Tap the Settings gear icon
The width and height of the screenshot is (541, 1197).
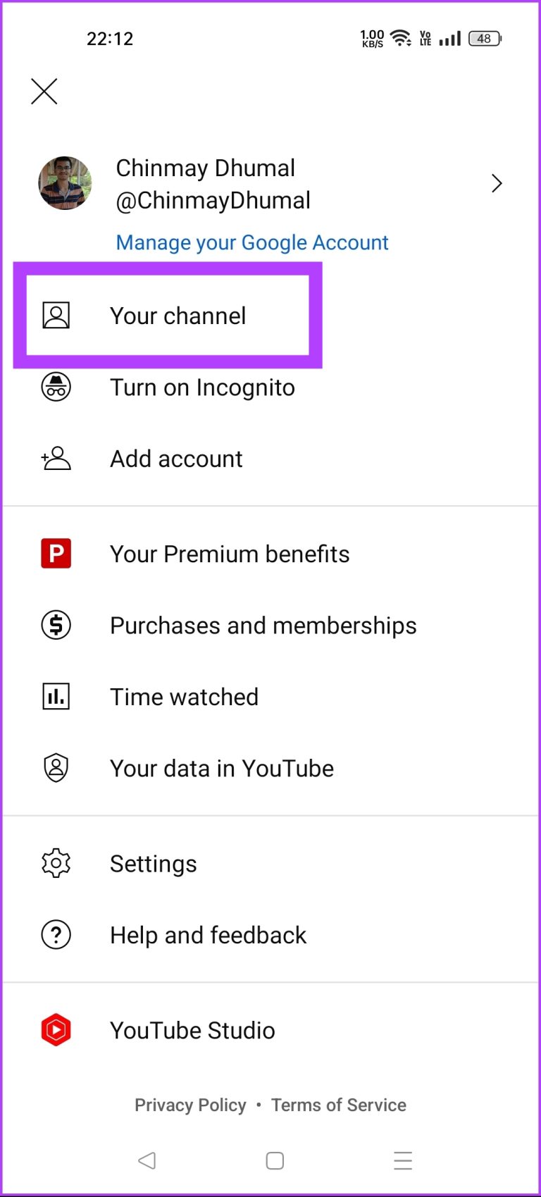pyautogui.click(x=56, y=863)
